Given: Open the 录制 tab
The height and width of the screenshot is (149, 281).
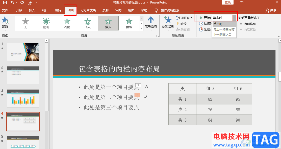Looking at the screenshot, I should pyautogui.click(x=105, y=10).
